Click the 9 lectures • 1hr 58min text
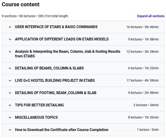This screenshot has height=138, width=166. pos(143,39)
